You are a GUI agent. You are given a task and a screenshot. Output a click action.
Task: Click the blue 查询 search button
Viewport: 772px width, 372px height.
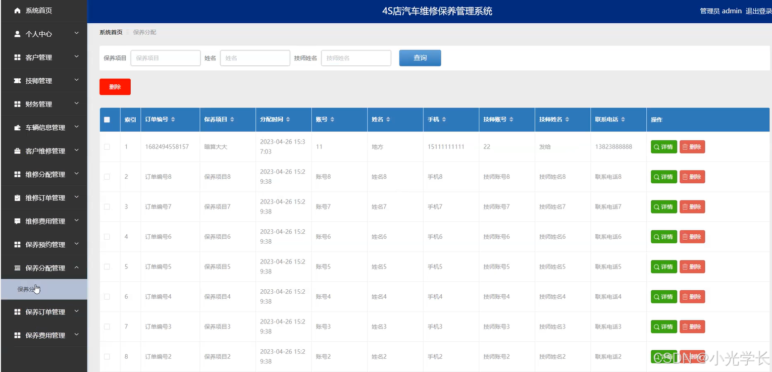[x=419, y=57]
